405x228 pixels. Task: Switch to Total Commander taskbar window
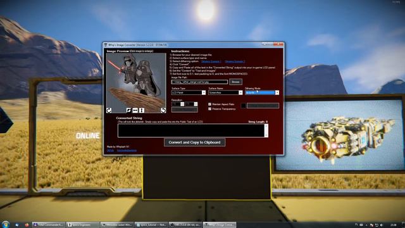pos(48,225)
